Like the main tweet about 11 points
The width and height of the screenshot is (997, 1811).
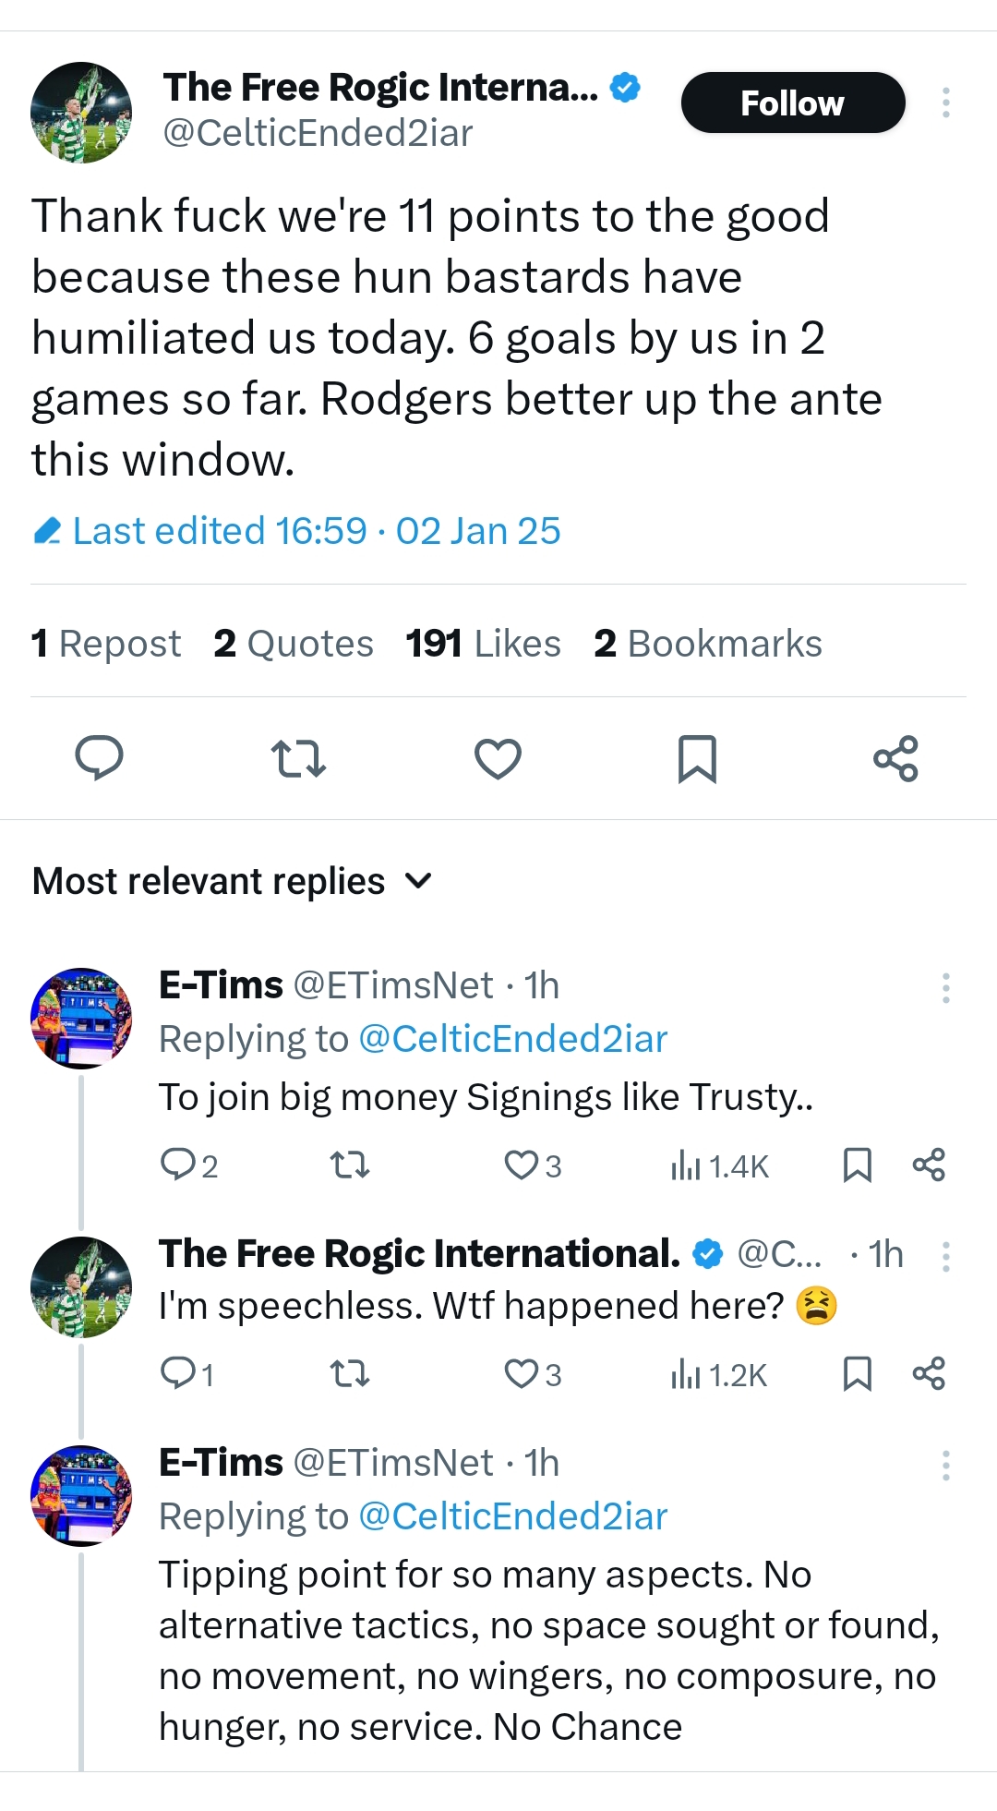tap(498, 758)
